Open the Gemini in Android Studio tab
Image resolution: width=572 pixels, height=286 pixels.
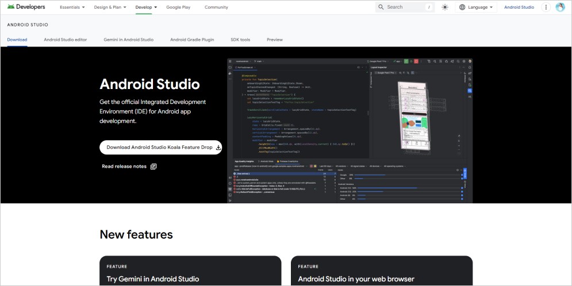[x=128, y=40]
